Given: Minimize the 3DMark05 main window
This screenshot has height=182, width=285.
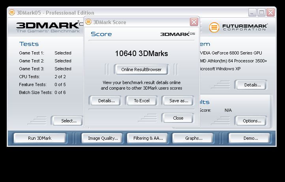Looking at the screenshot, I should 252,13.
